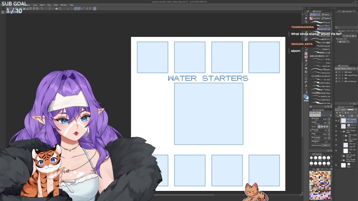Viewport: 358px width, 201px height.
Task: Choose the Calligraphy brush
Action: tap(321, 70)
